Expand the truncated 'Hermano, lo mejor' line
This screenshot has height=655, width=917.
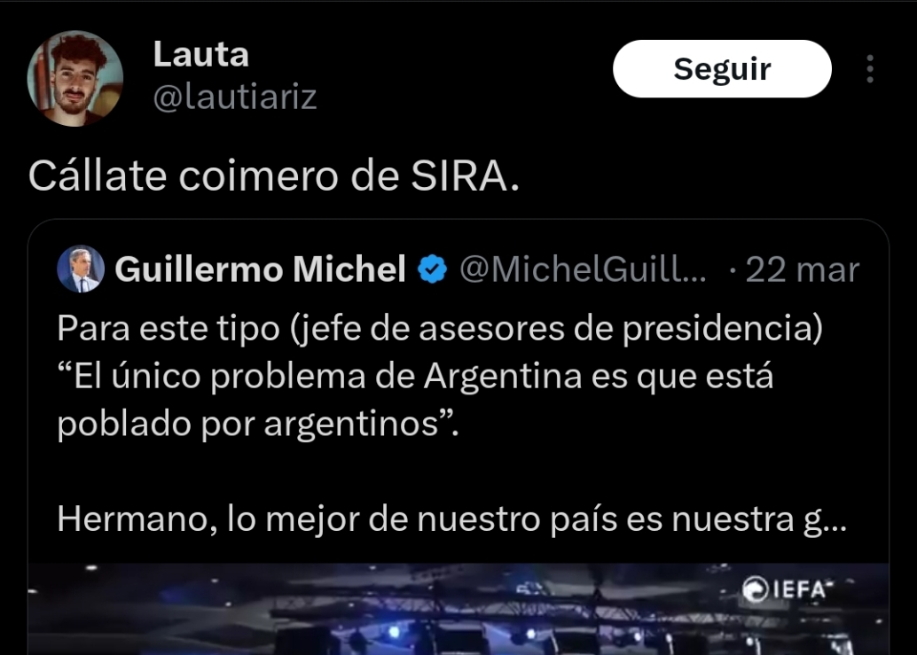pyautogui.click(x=451, y=519)
